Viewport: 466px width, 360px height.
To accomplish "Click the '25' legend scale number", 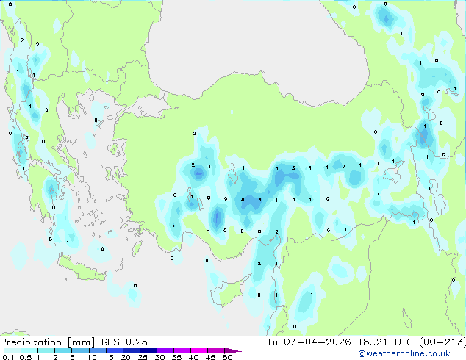I will 143,357.
